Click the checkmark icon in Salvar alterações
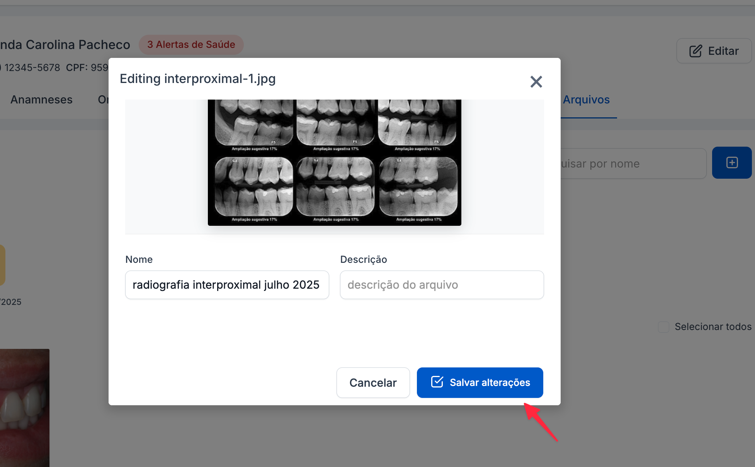Image resolution: width=755 pixels, height=467 pixels. (x=437, y=382)
